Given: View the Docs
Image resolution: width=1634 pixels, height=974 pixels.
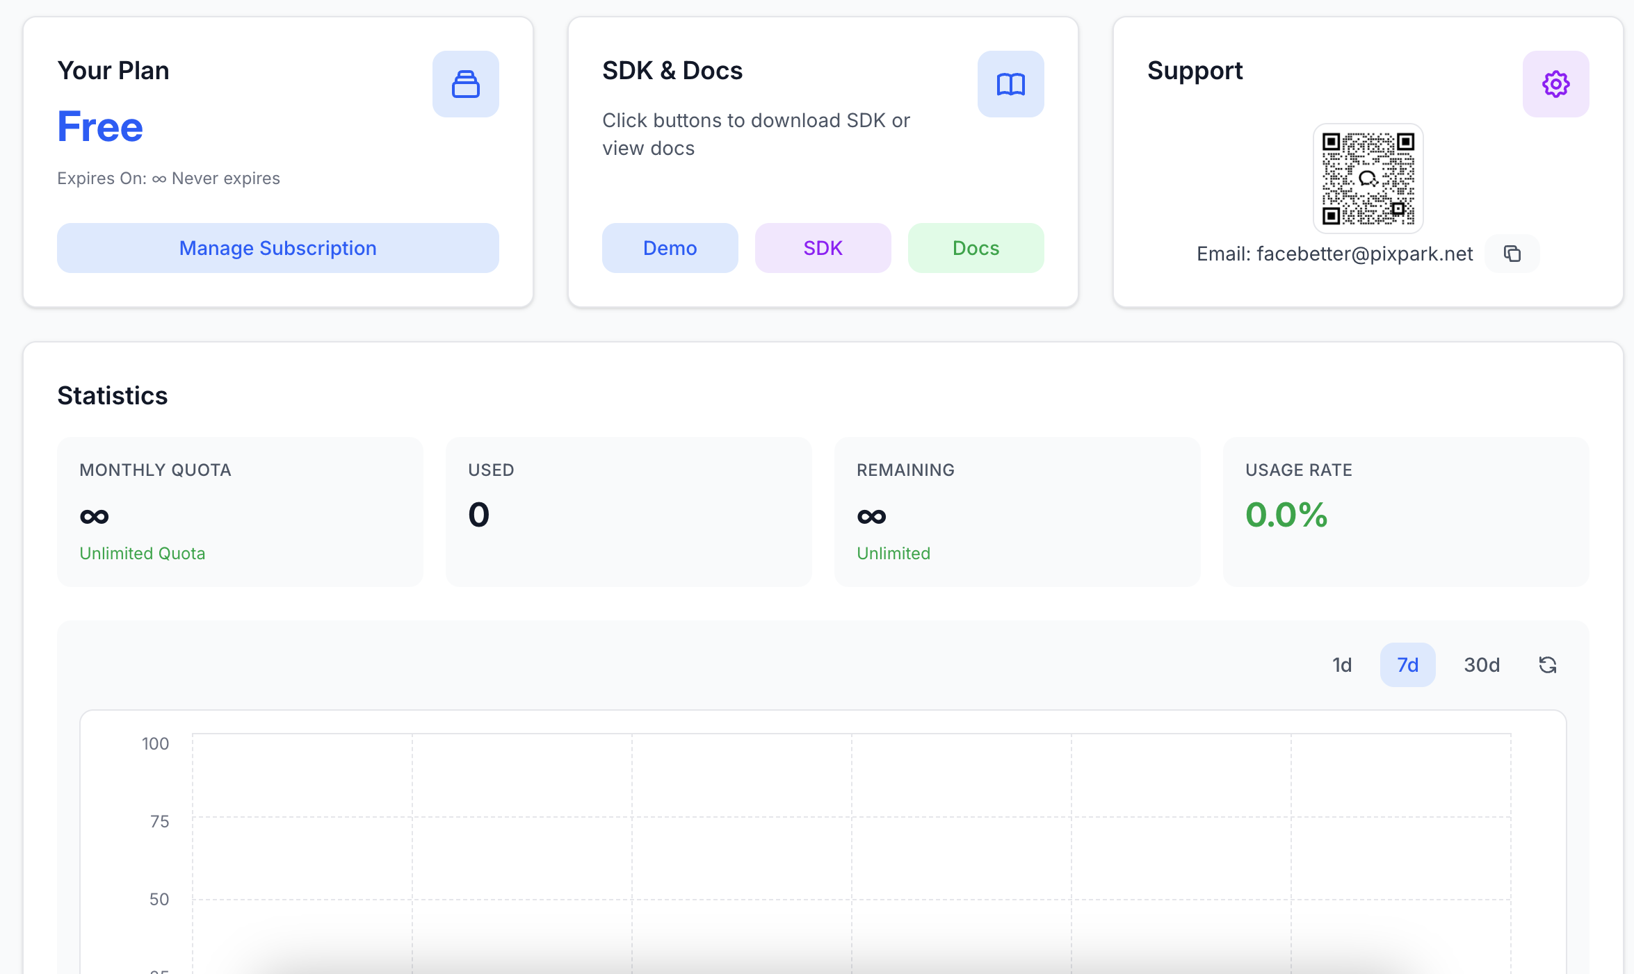Looking at the screenshot, I should click(976, 248).
